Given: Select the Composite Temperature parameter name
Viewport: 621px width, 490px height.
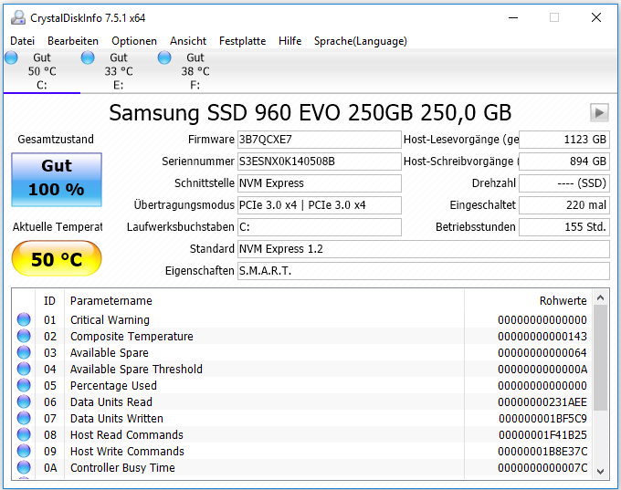Looking at the screenshot, I should click(132, 337).
